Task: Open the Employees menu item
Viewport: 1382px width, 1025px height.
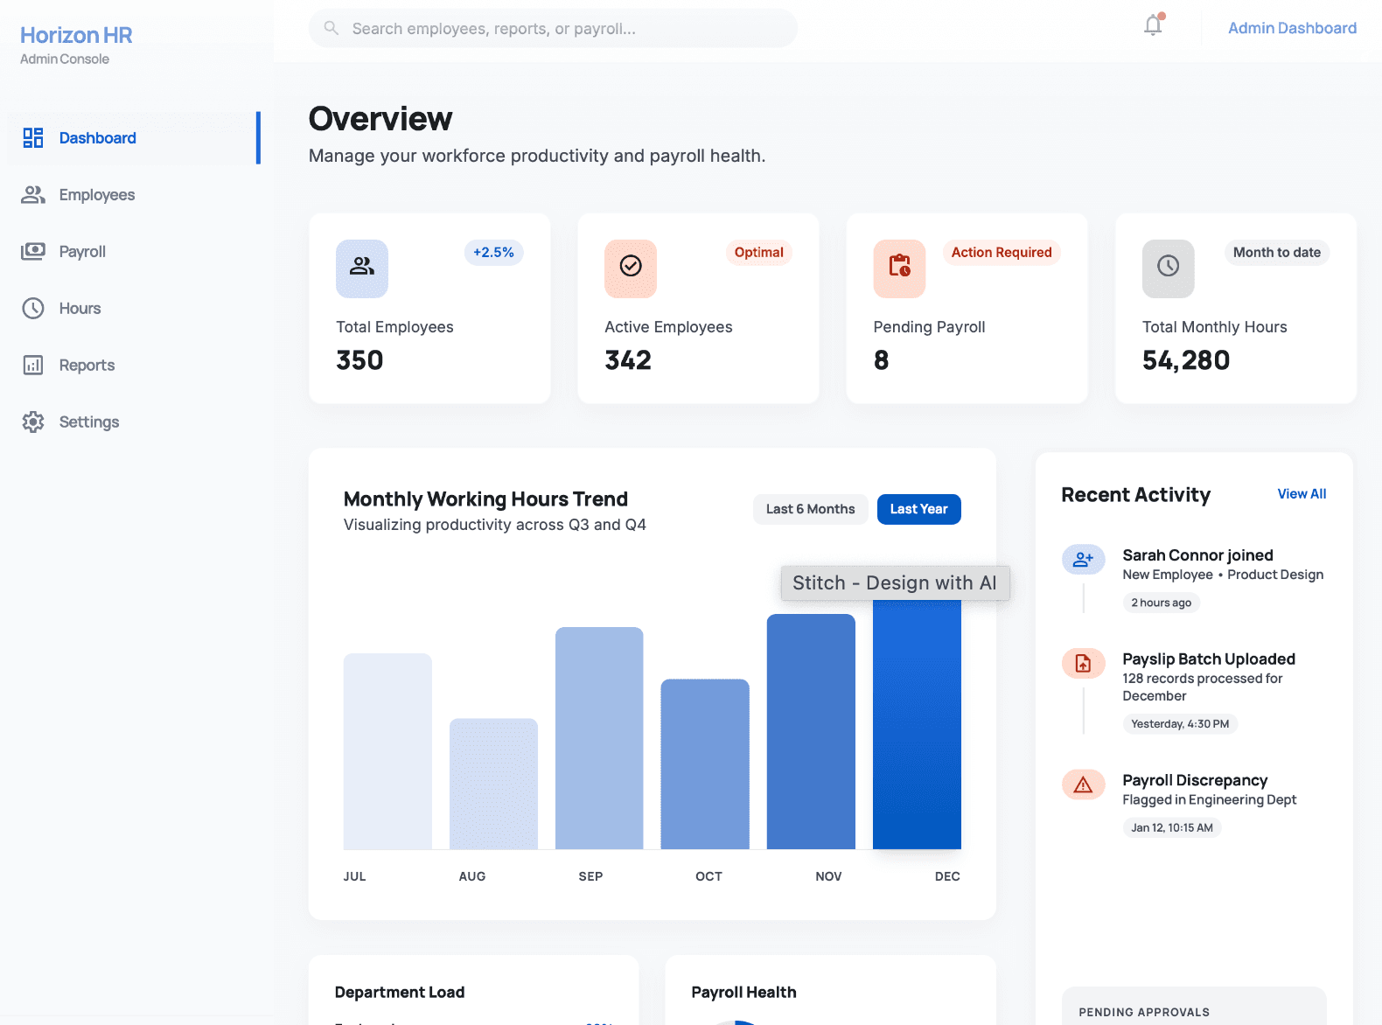Action: click(134, 194)
